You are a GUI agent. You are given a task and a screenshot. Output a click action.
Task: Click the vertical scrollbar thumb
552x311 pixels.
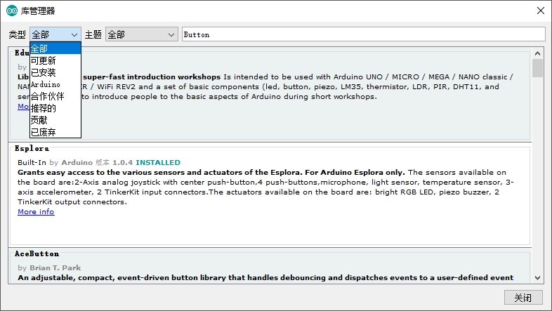coord(537,68)
